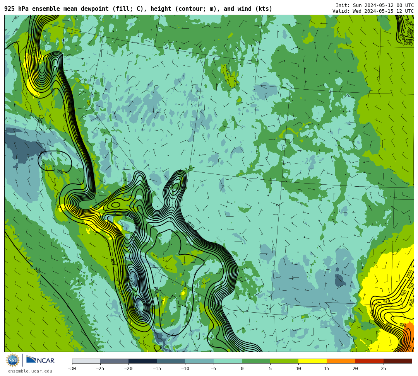Click the 15 colorbar tick label

click(327, 369)
